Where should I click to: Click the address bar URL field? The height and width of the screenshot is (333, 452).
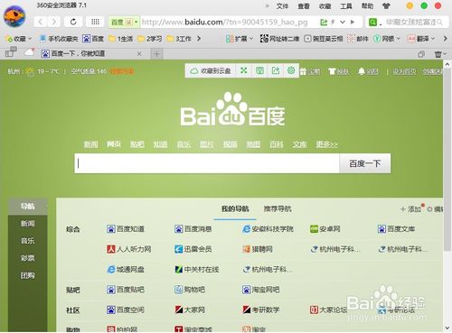click(224, 23)
